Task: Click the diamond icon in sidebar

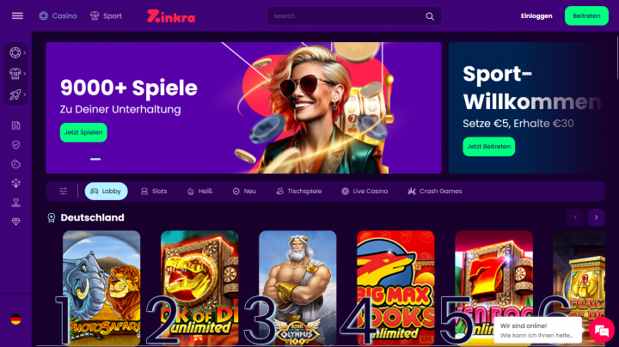Action: 15,222
